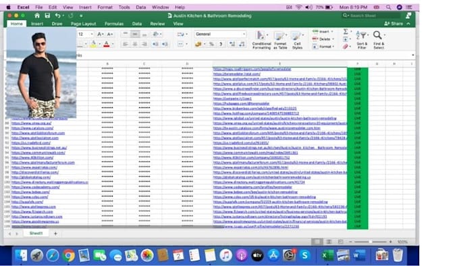
Task: Apply the yellow fill color bucket
Action: (x=93, y=44)
